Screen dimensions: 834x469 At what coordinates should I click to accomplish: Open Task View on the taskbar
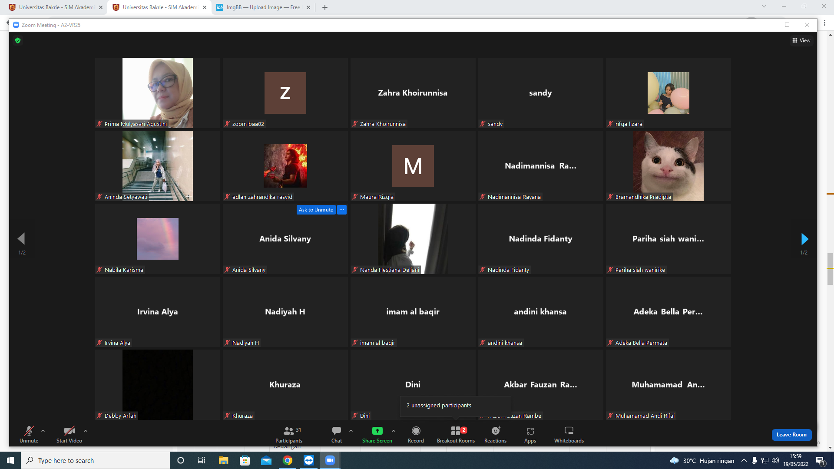coord(202,460)
